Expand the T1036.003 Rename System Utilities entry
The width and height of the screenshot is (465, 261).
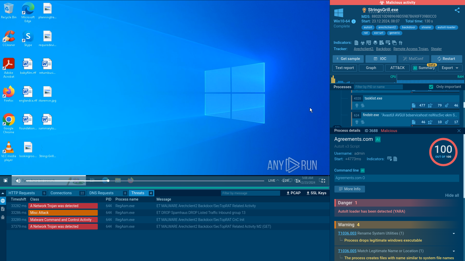[x=454, y=233]
